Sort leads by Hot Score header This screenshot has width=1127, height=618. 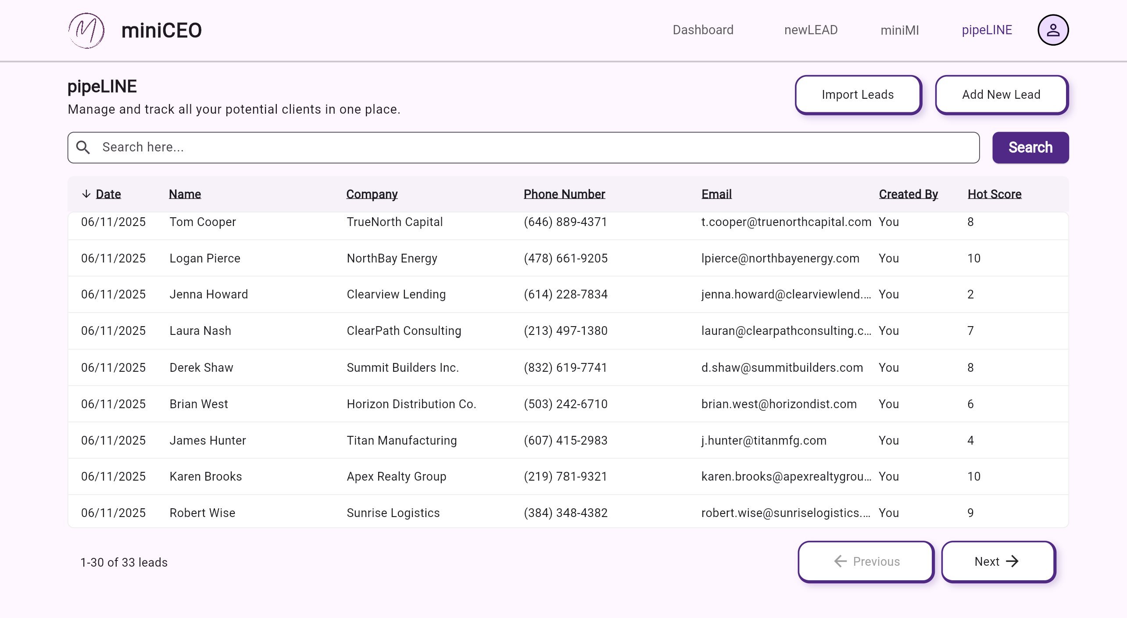coord(994,194)
